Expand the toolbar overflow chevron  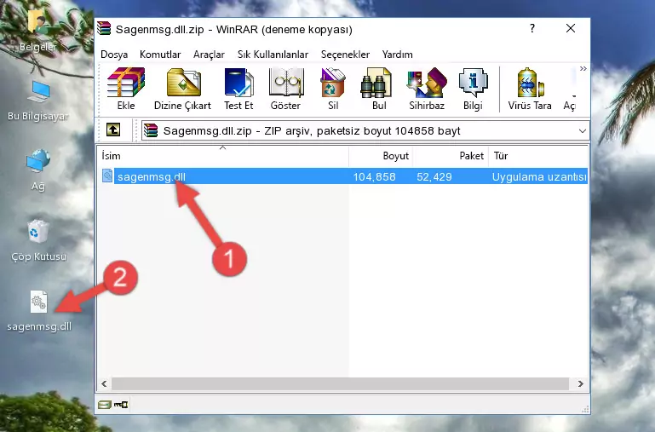(583, 68)
